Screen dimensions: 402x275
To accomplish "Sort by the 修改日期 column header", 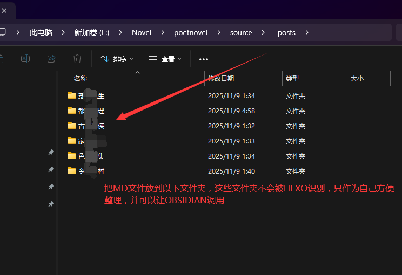I will (221, 78).
